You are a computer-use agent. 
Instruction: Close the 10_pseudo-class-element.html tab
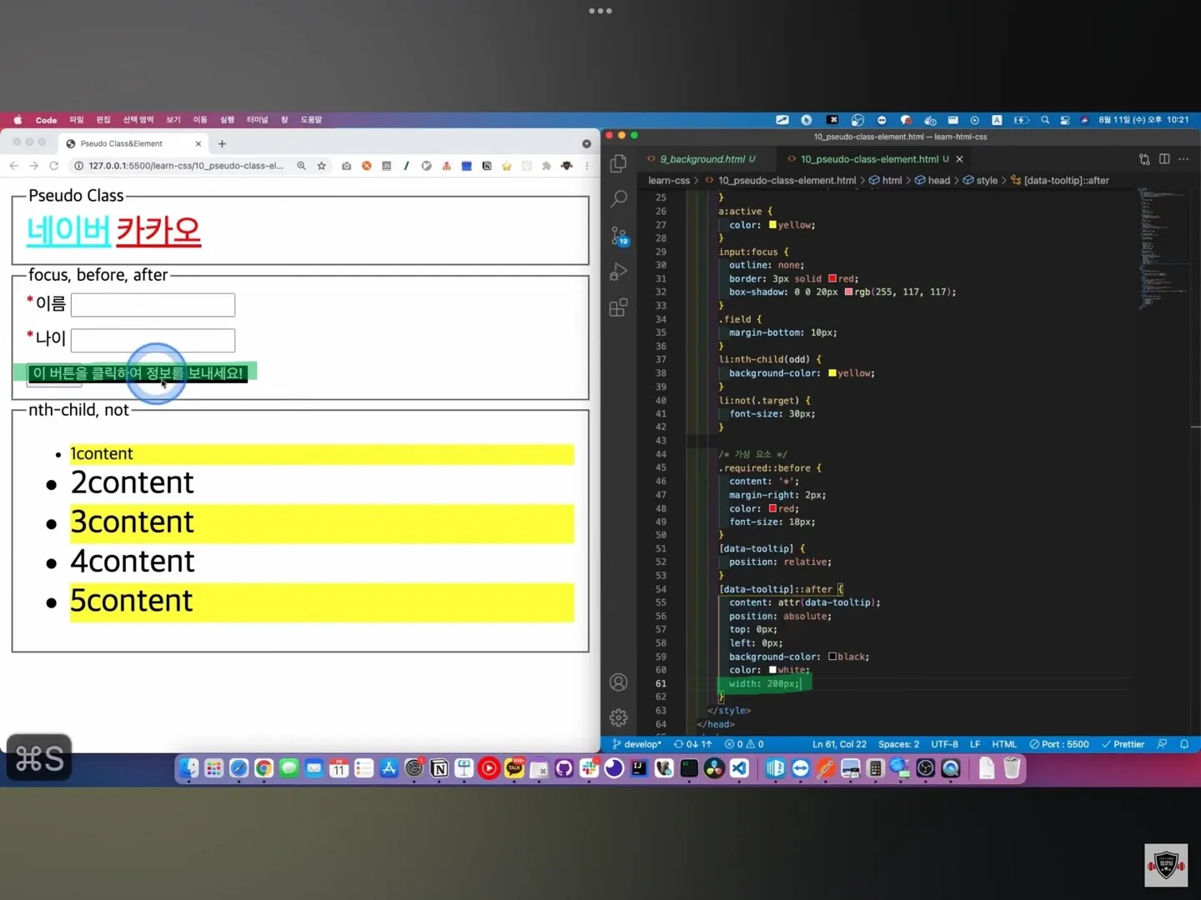959,159
